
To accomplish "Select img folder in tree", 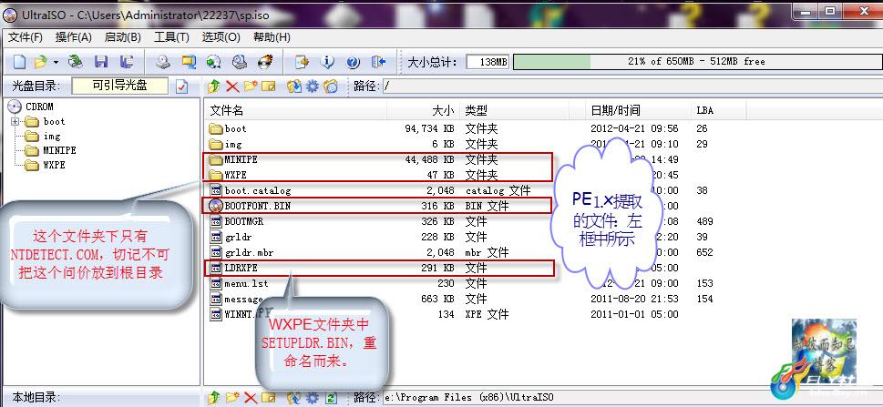I will [52, 137].
